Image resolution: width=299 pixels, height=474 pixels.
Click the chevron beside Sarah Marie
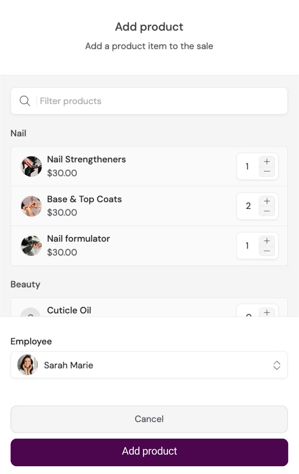(277, 365)
